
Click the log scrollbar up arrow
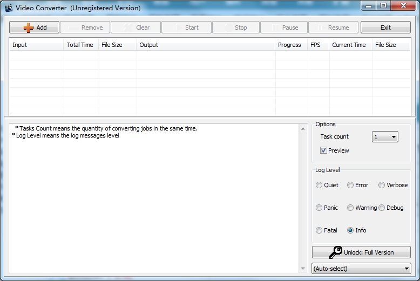coord(303,129)
